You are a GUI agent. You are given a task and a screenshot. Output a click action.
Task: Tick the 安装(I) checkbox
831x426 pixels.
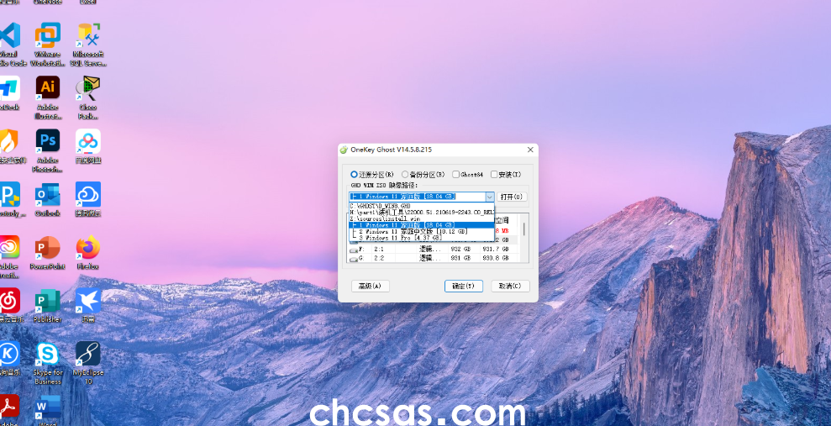point(506,174)
